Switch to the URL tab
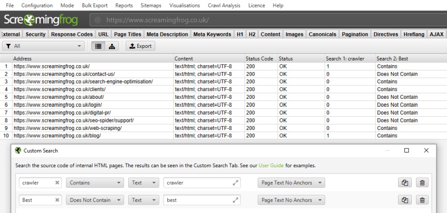Screen dimensions: 447x213 click(103, 34)
